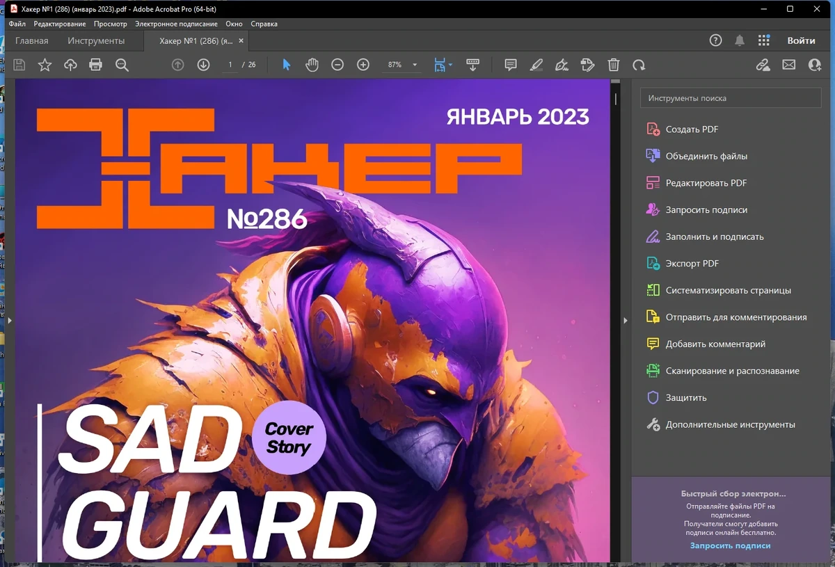Open the Окно menu
The width and height of the screenshot is (835, 567).
coord(234,24)
